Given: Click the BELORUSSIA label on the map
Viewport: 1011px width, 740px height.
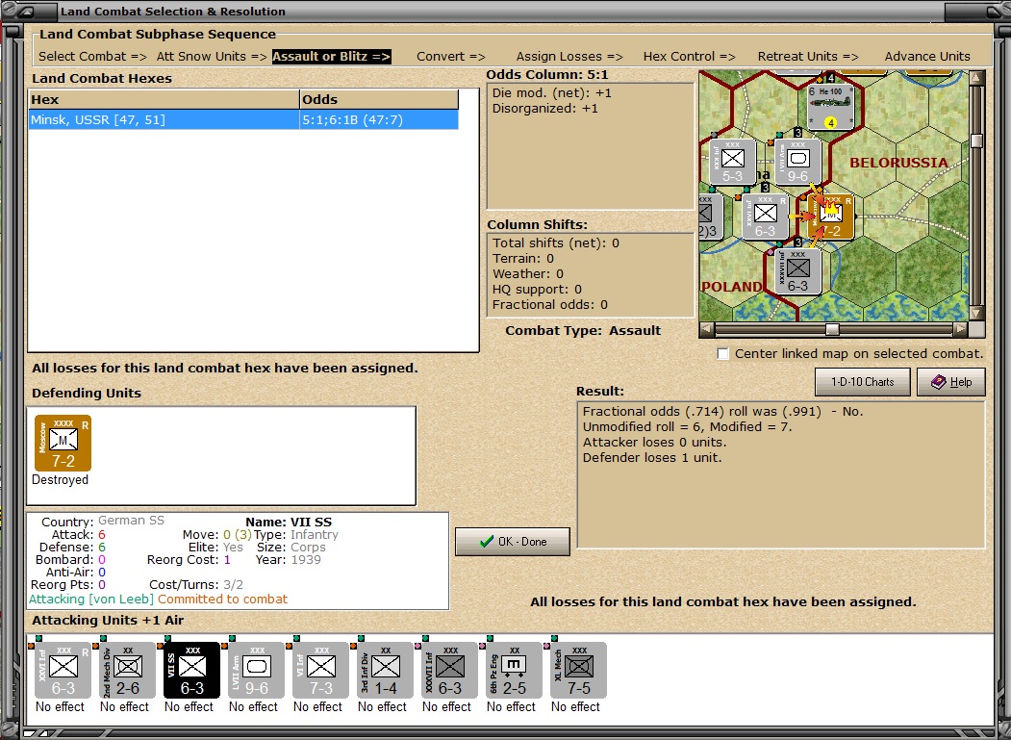Looking at the screenshot, I should pyautogui.click(x=898, y=163).
